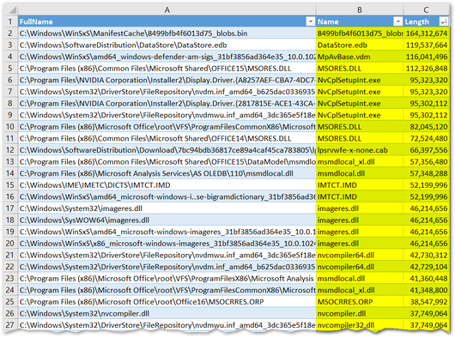Screen dimensions: 455x338
Task: Click the FullName header cell
Action: (x=167, y=21)
